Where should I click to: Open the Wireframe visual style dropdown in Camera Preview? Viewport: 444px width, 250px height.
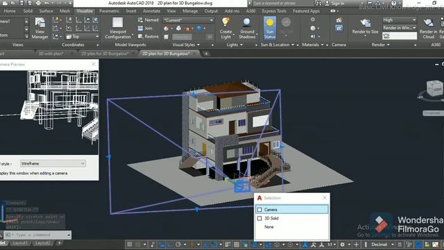53,164
